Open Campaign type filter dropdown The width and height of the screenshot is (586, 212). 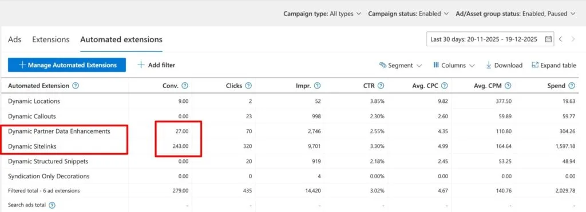click(322, 14)
